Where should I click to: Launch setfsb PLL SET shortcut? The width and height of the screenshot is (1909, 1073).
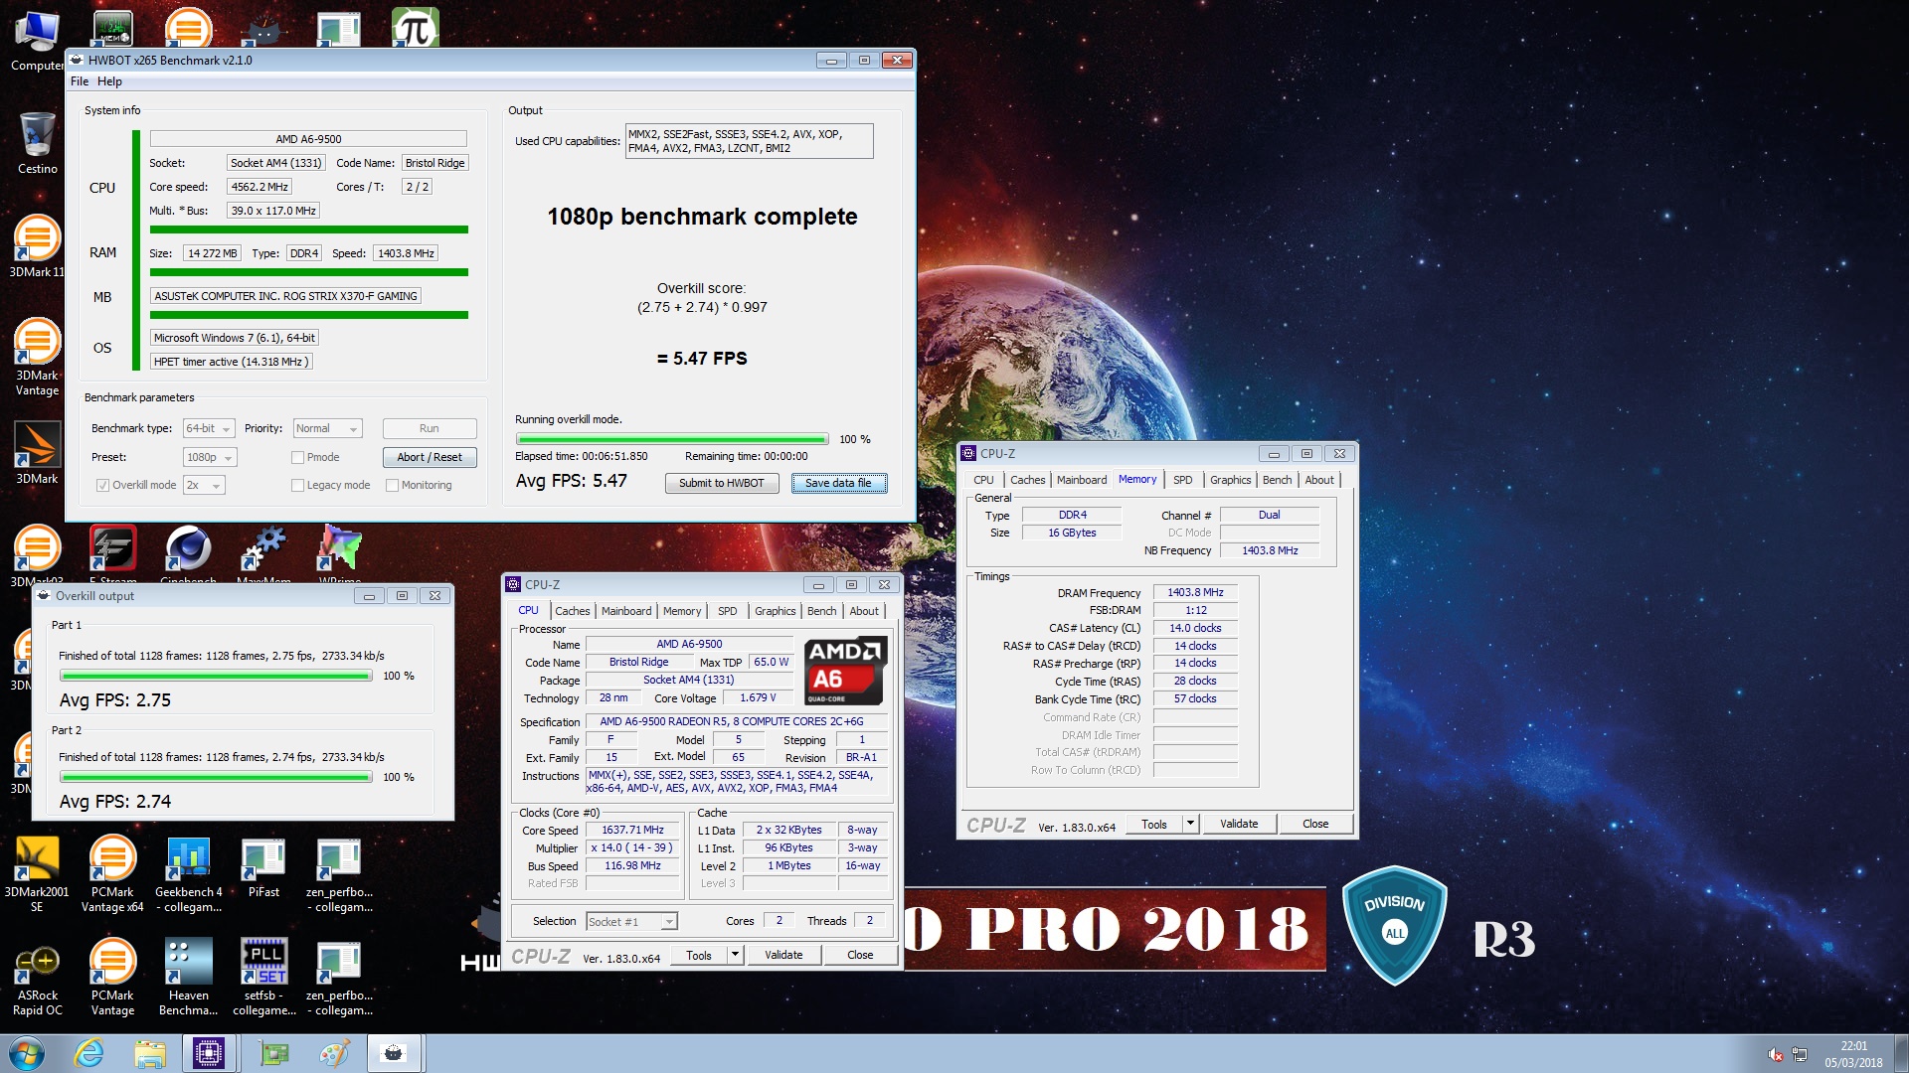[x=263, y=978]
